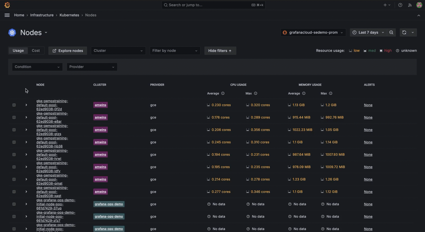425x232 pixels.
Task: Click the Grafana logo in the top bar
Action: pos(7,5)
